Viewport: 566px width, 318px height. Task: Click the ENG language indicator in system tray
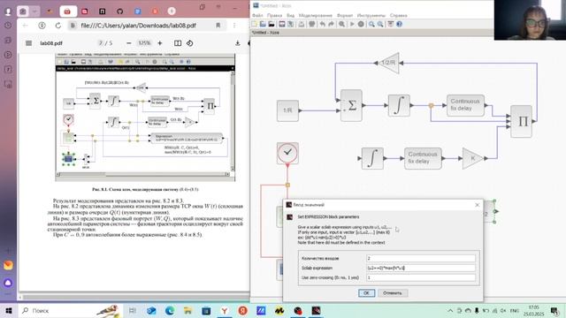point(515,310)
